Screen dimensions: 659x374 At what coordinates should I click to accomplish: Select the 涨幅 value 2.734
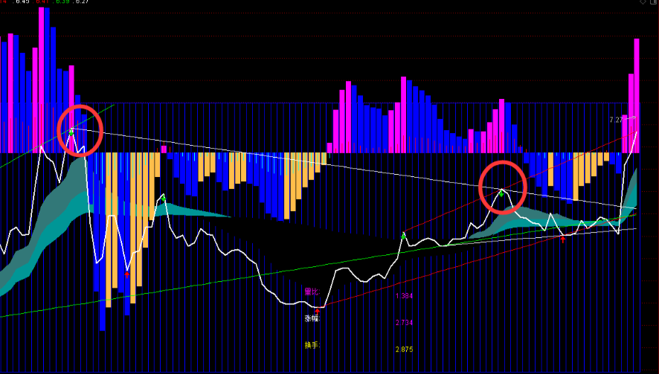tap(405, 323)
